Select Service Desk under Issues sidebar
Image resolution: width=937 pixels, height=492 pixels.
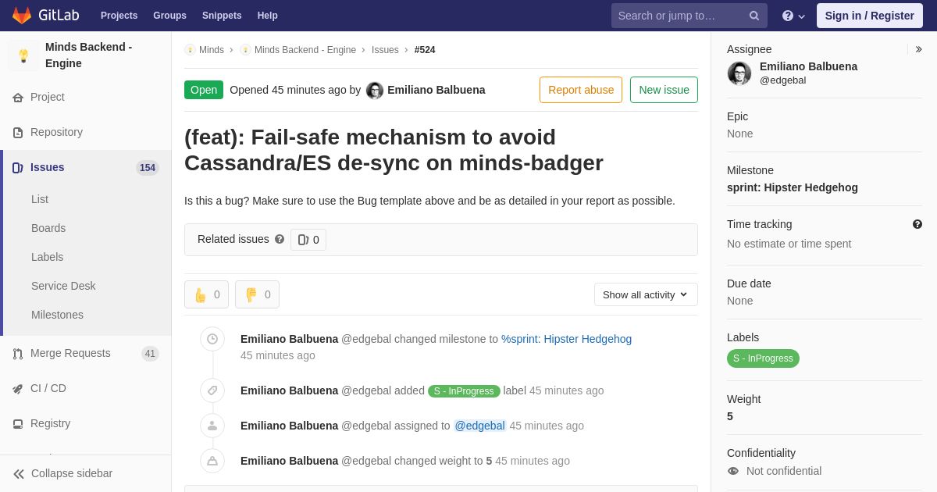coord(63,286)
